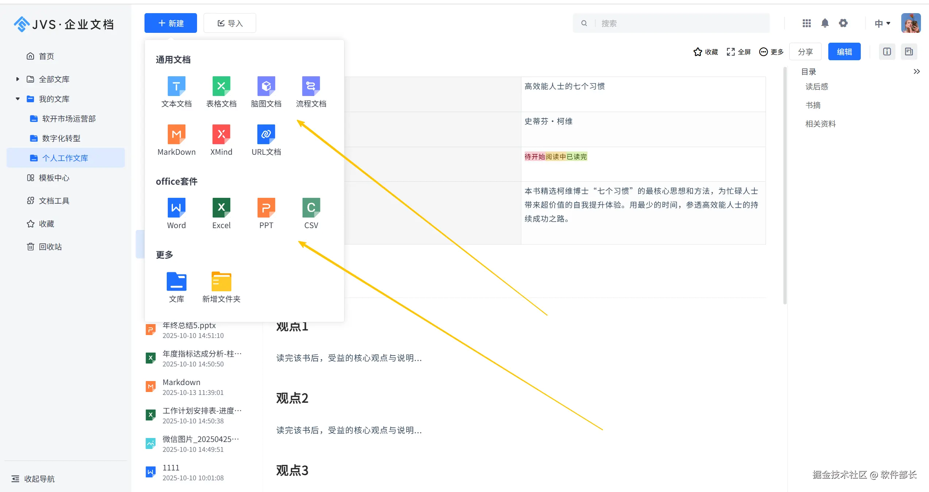Go to 回收站 in sidebar

(50, 247)
